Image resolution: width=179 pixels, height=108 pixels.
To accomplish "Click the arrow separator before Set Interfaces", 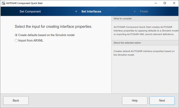I will 76,12.
